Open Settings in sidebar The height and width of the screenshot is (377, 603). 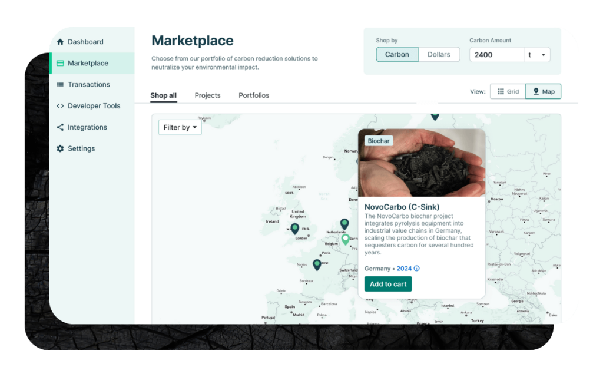[x=92, y=148]
